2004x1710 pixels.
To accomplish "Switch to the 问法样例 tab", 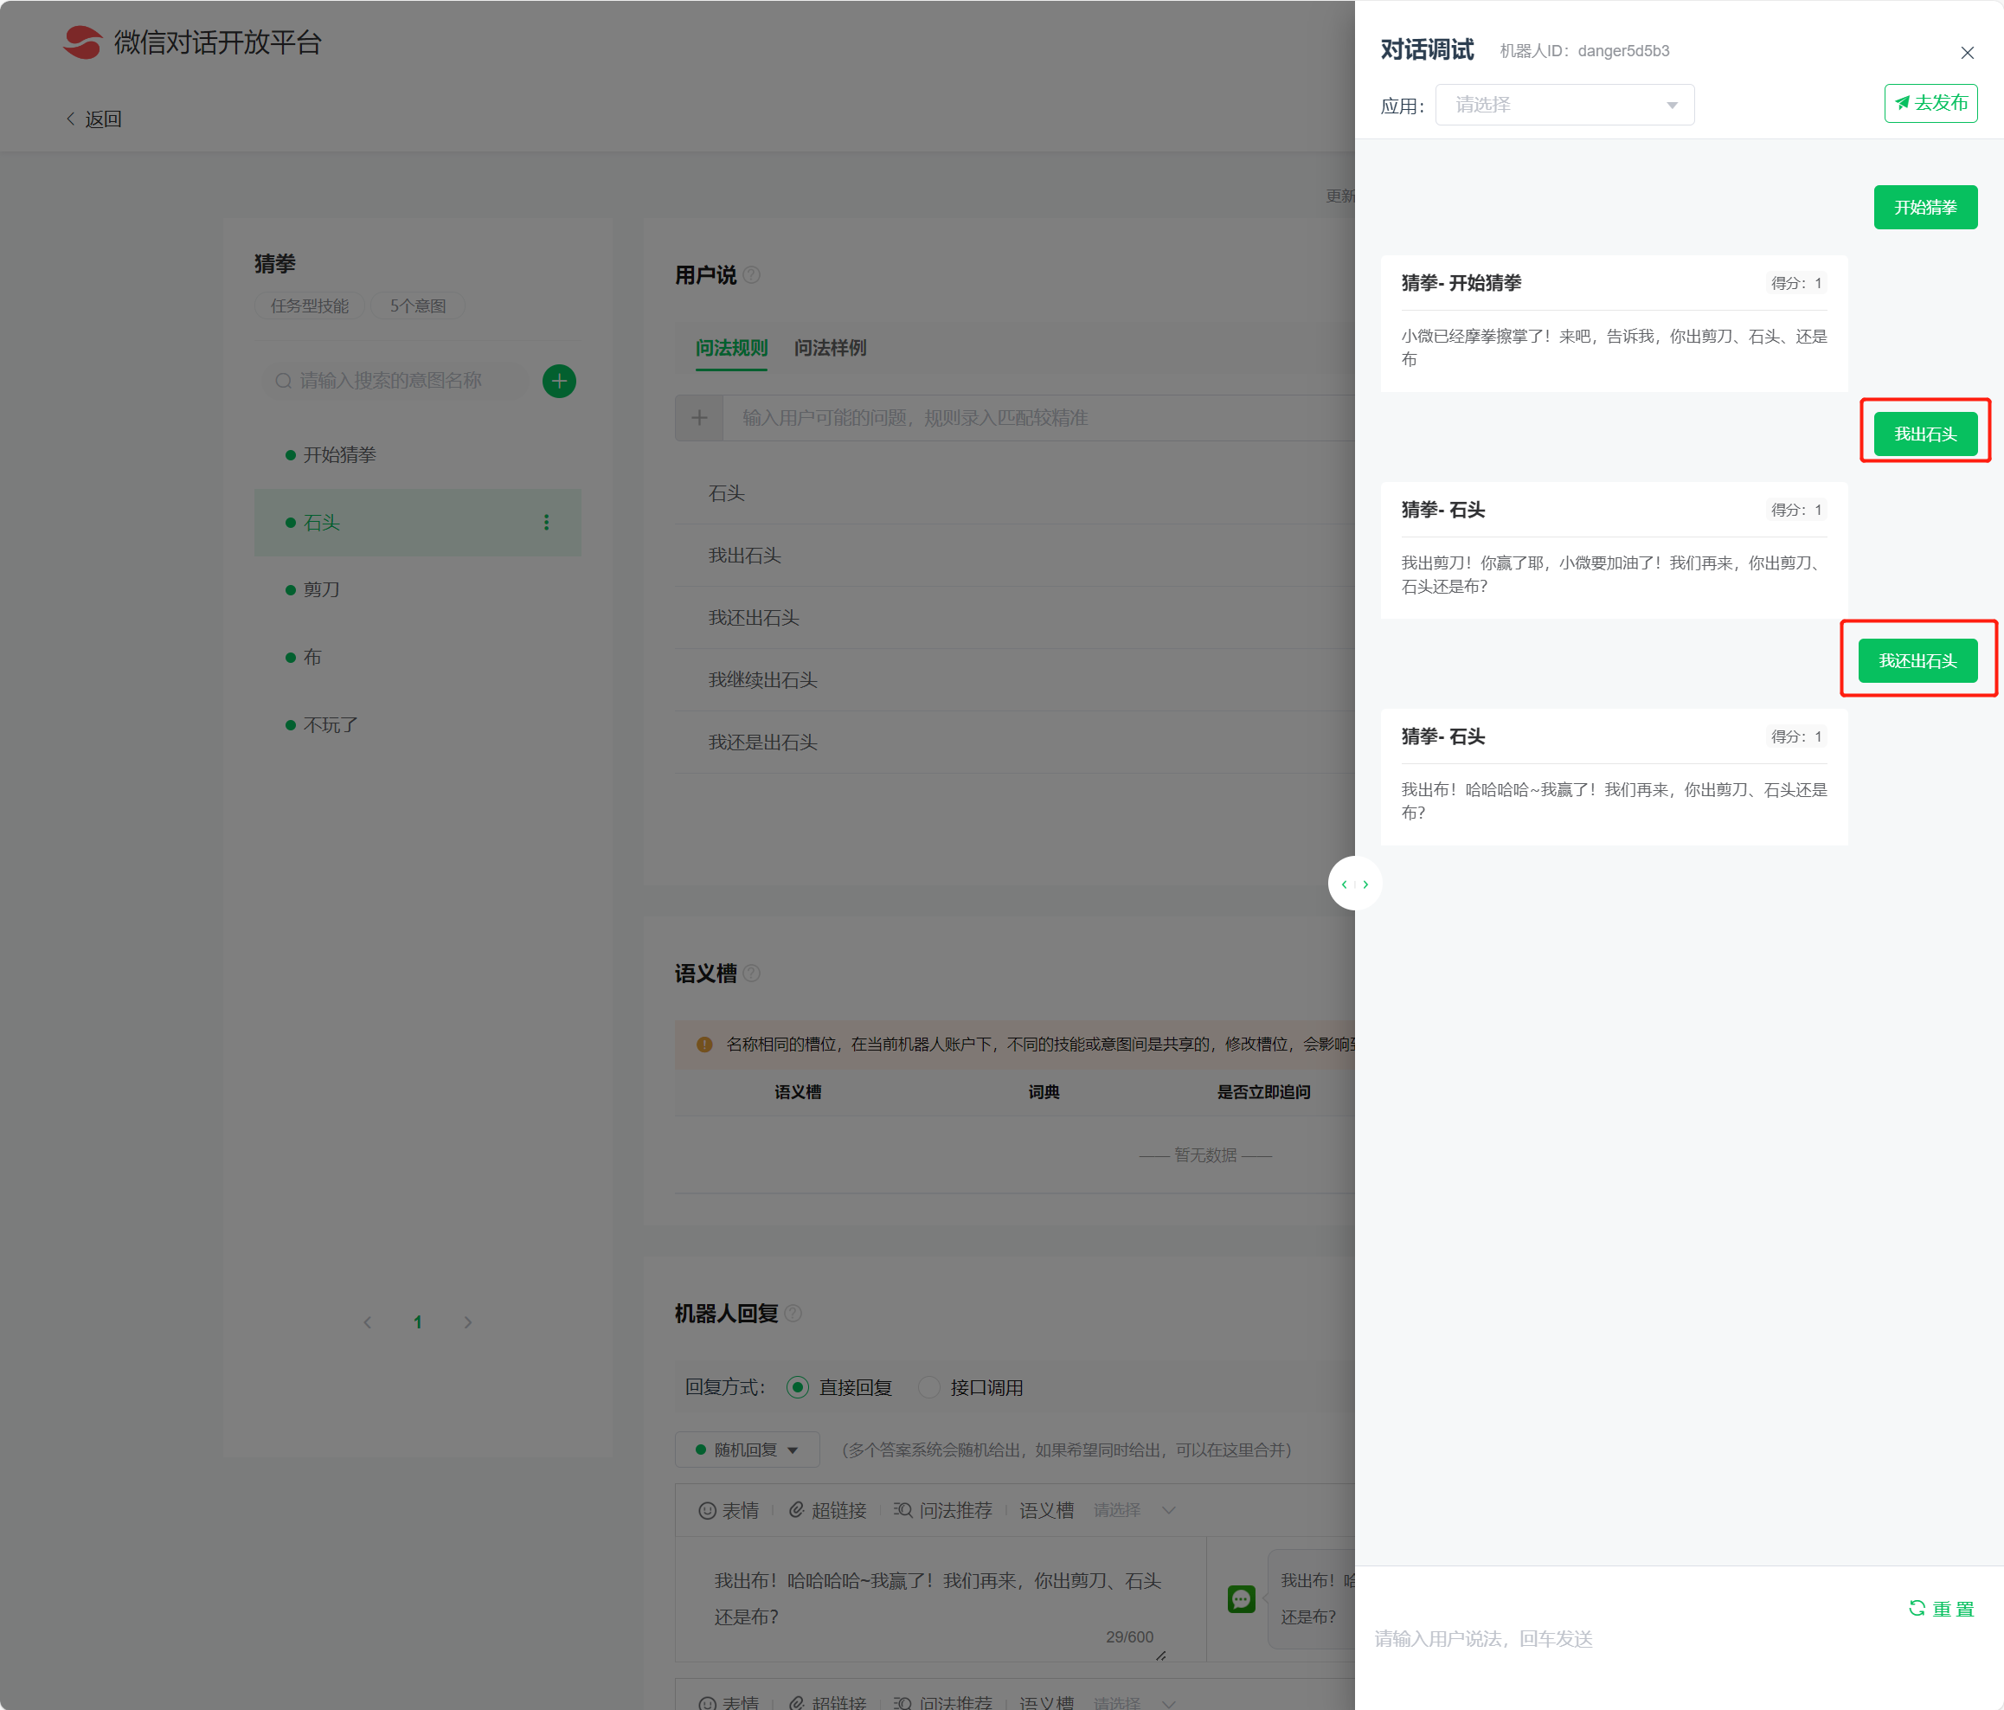I will pos(830,348).
